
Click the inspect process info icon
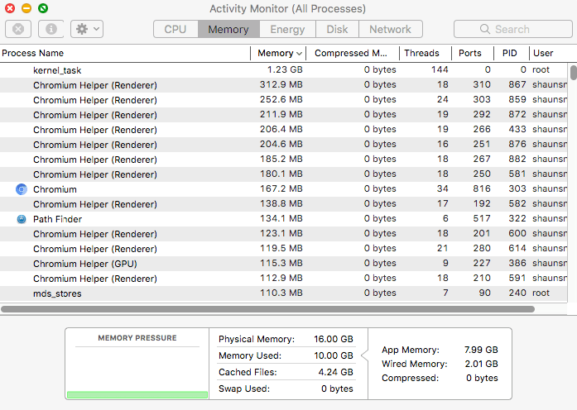(x=50, y=29)
